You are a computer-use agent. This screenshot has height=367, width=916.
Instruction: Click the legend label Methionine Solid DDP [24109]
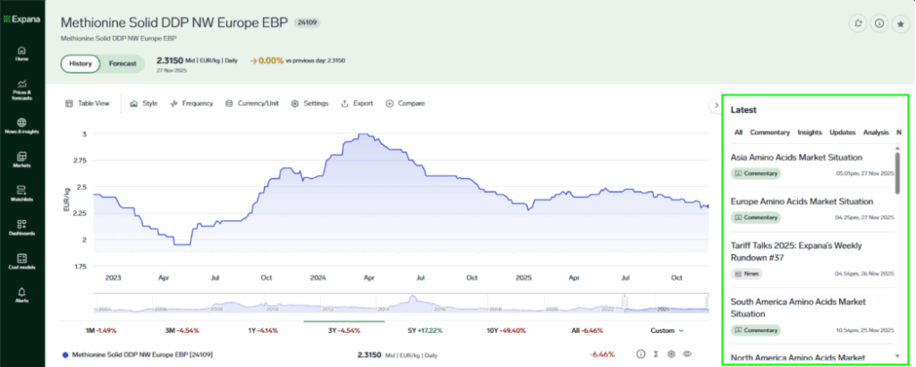pyautogui.click(x=142, y=354)
